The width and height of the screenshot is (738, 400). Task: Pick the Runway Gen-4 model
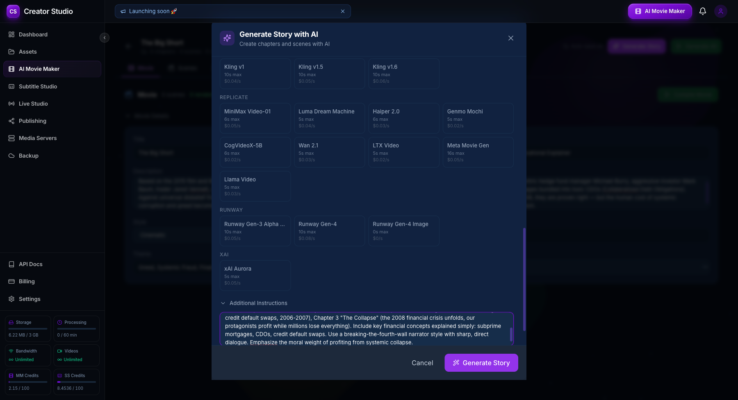(330, 231)
